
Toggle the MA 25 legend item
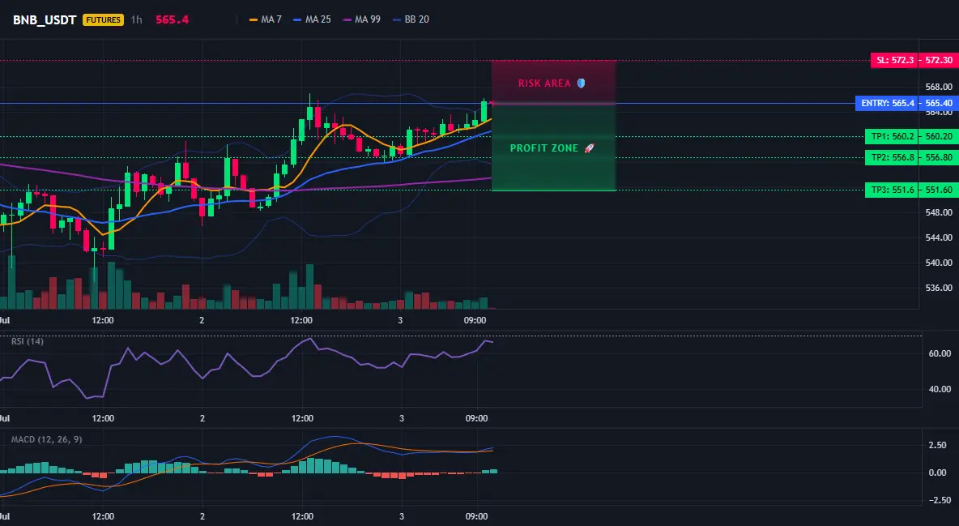click(312, 19)
